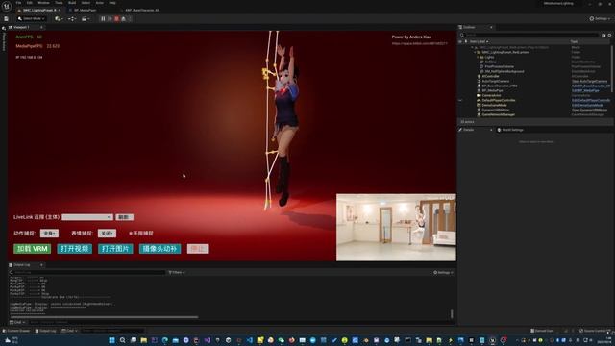Image resolution: width=615 pixels, height=346 pixels.
Task: Click the 加载 VRM green button
Action: tap(32, 249)
